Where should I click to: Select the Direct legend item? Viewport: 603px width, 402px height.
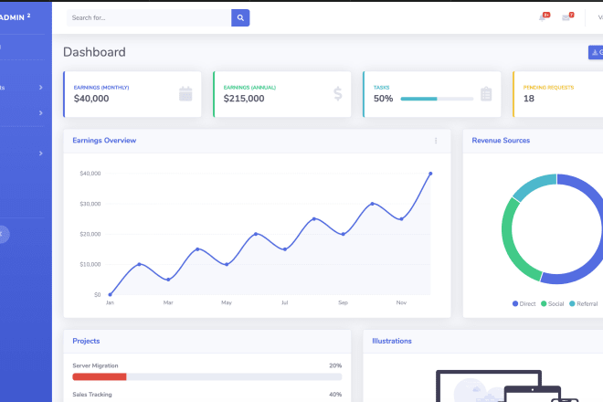click(525, 303)
